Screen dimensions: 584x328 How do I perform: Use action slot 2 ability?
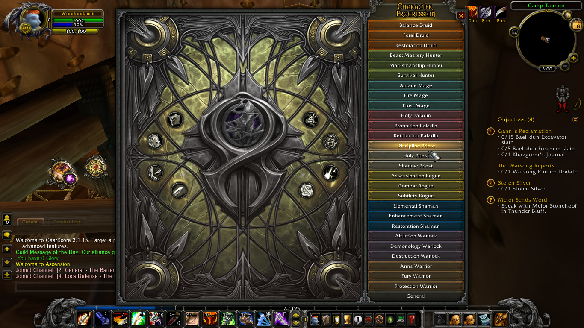(x=102, y=319)
